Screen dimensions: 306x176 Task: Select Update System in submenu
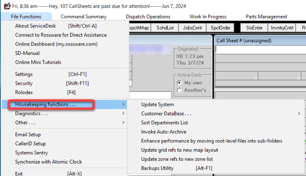(216, 105)
